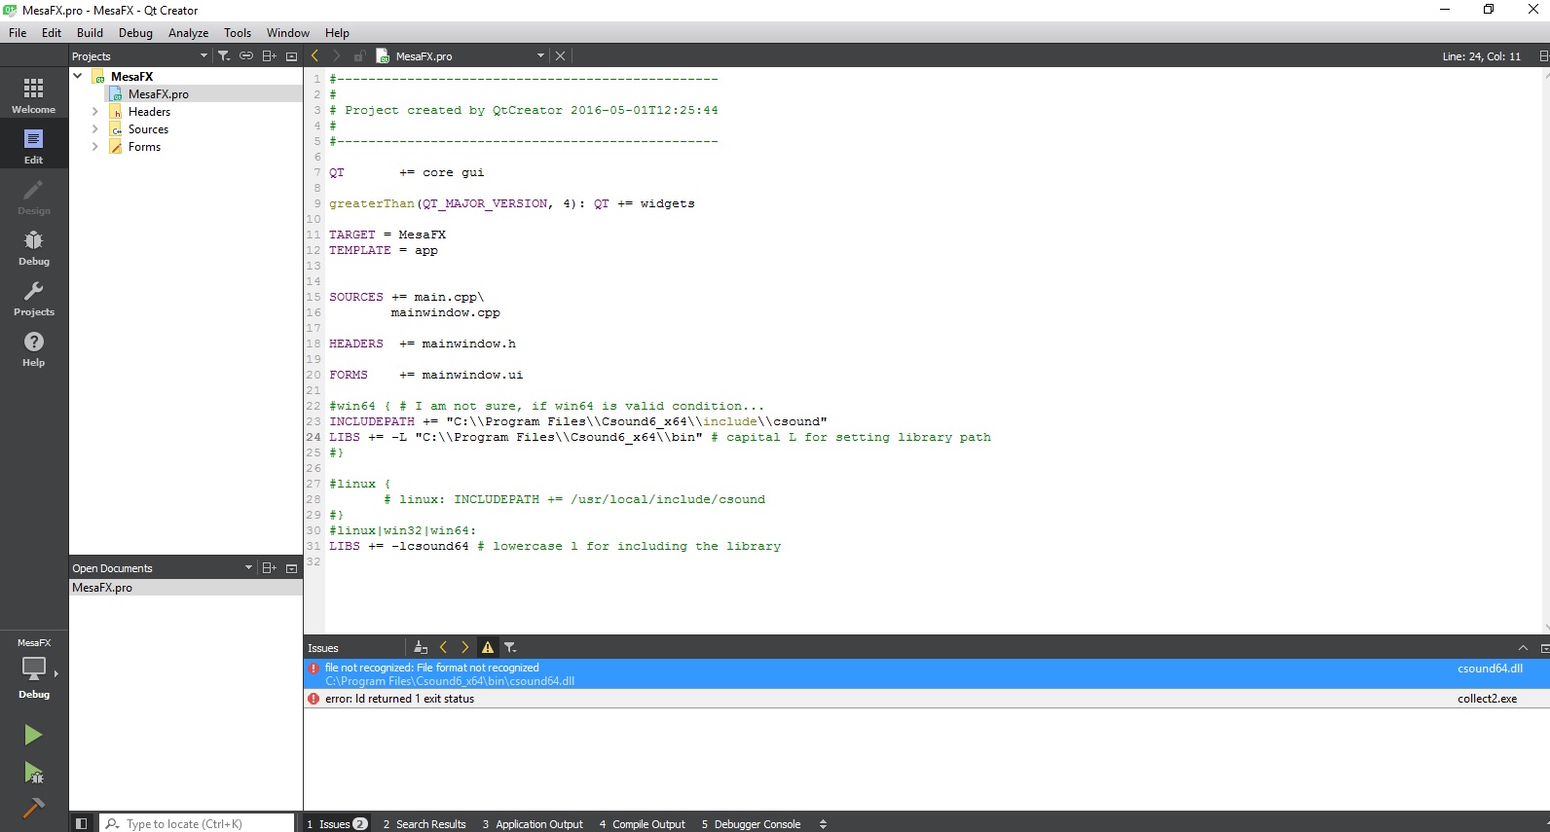Select the Headers tree item
This screenshot has width=1550, height=832.
coord(149,112)
